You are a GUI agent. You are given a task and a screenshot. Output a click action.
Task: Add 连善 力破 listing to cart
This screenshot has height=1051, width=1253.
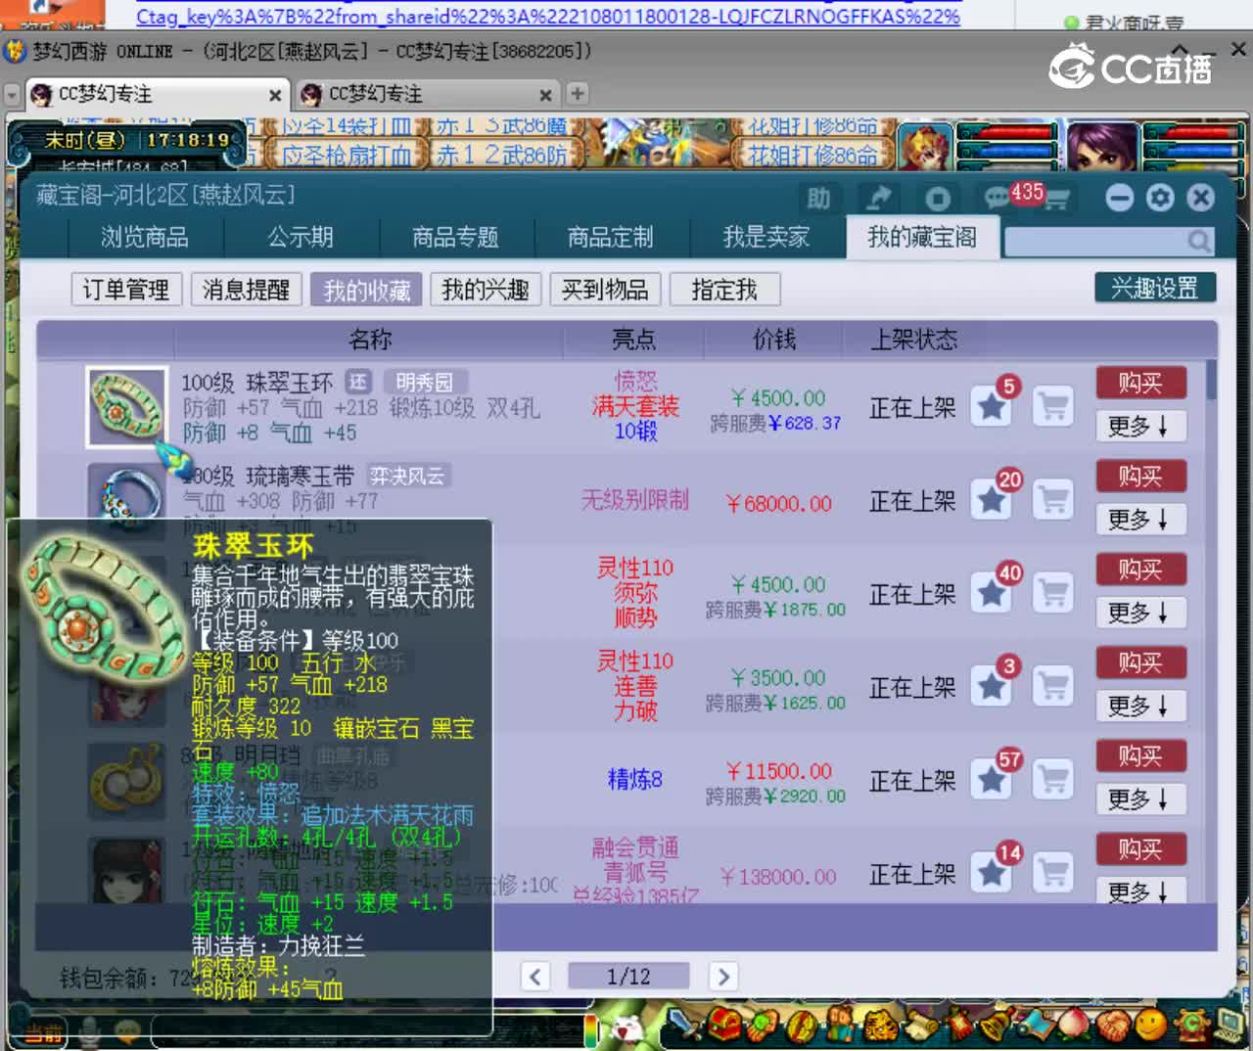coord(1053,687)
